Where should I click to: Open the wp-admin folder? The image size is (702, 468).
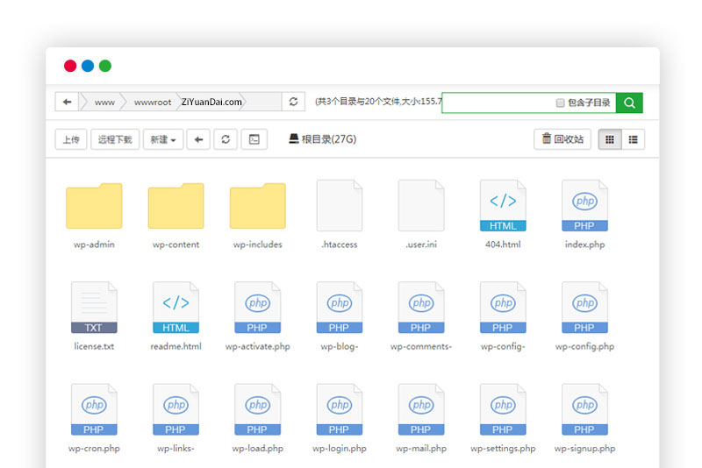click(x=94, y=206)
